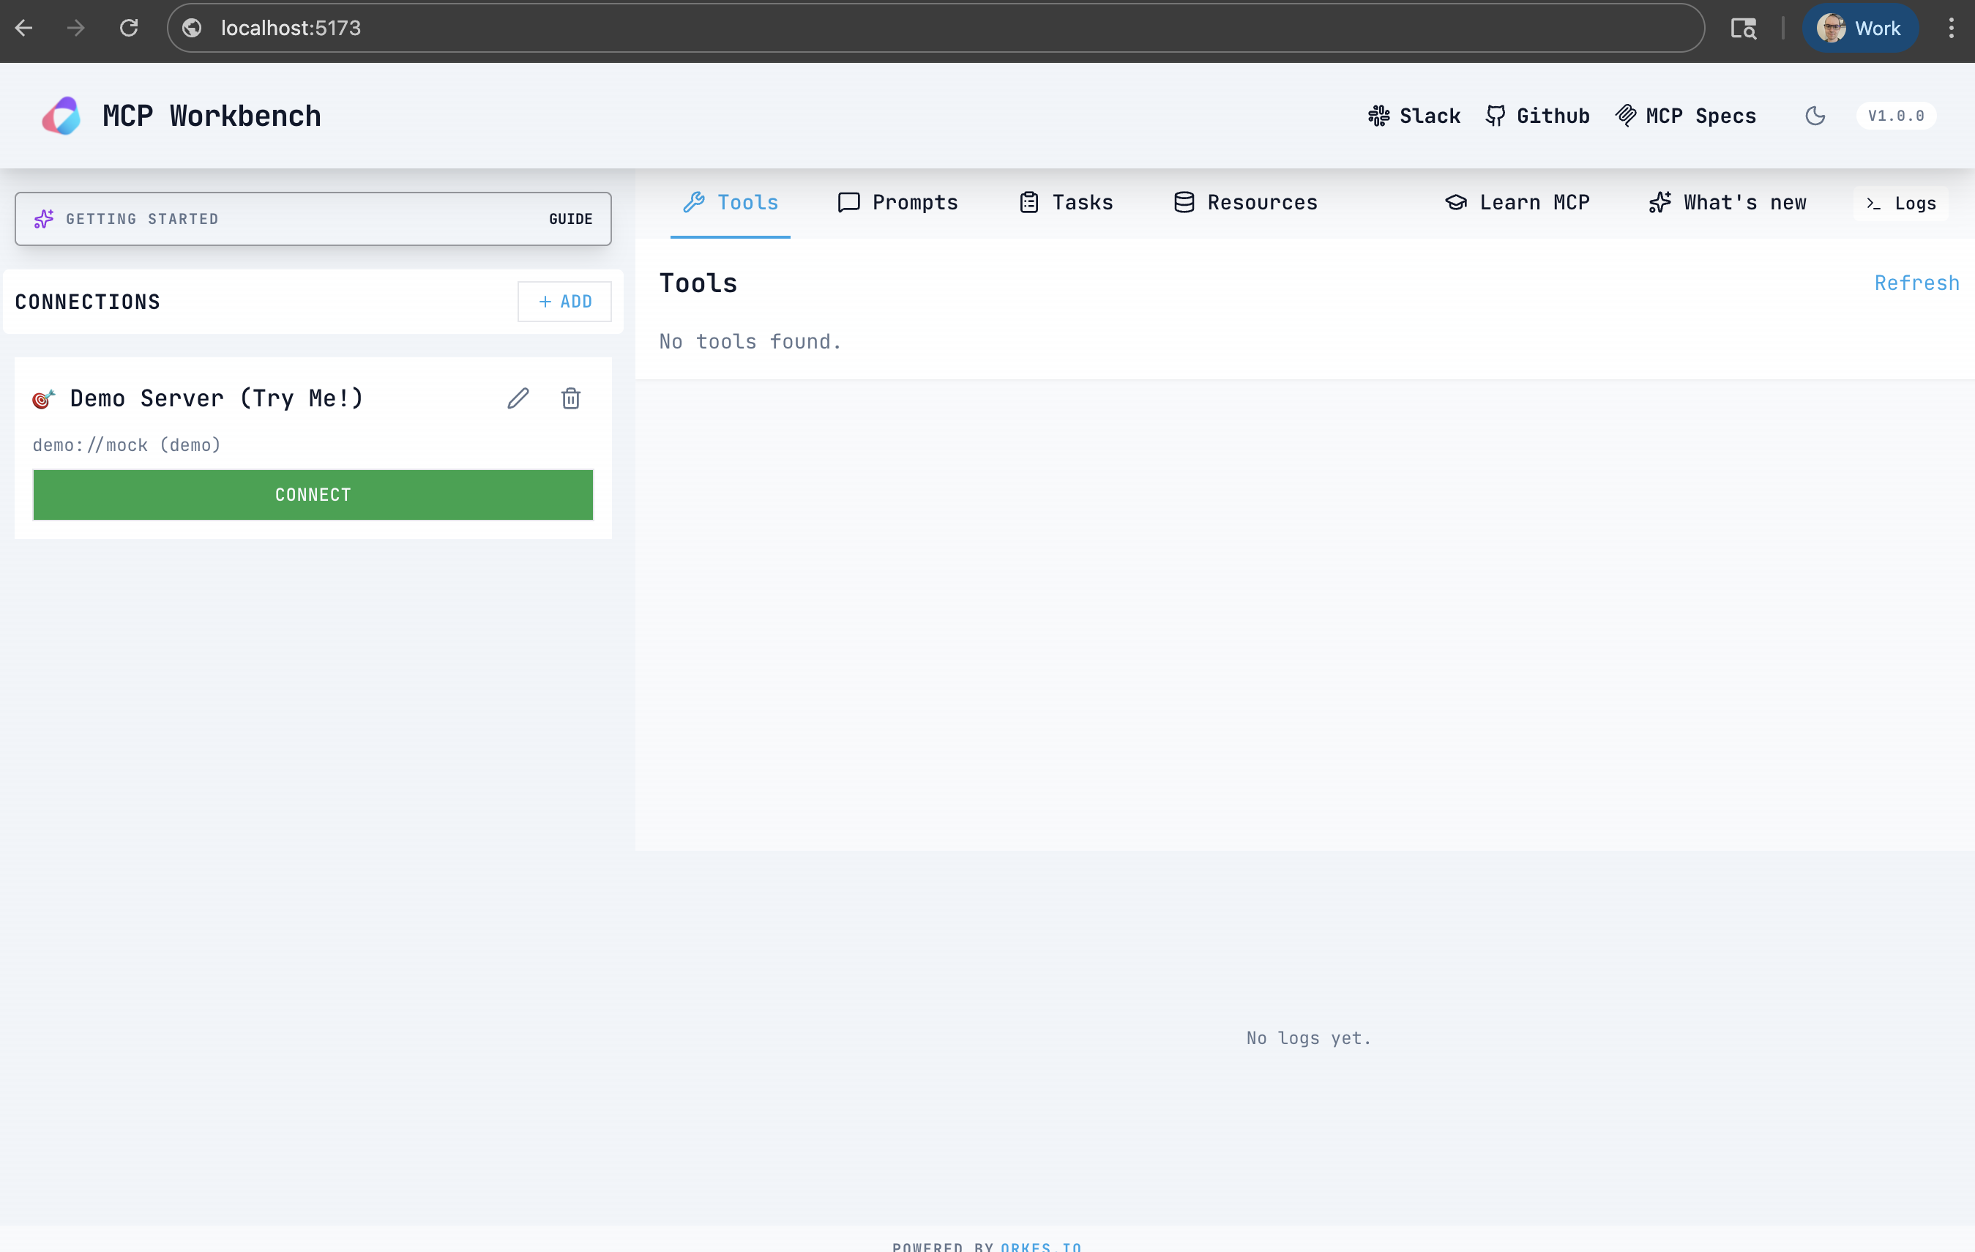The image size is (1975, 1252).
Task: Click the Refresh link in Tools
Action: click(1916, 283)
